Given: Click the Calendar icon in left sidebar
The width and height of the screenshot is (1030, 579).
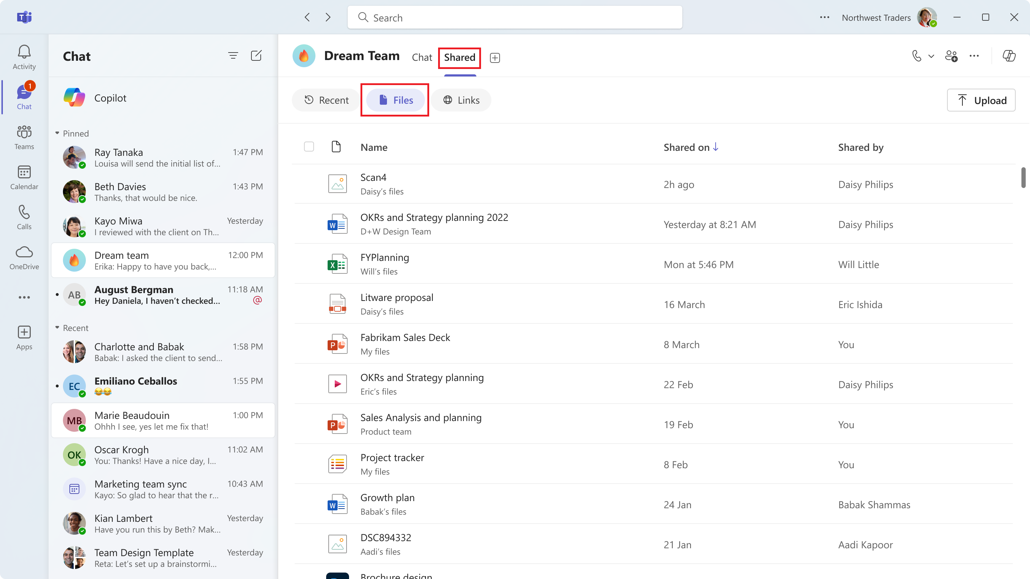Looking at the screenshot, I should point(23,177).
